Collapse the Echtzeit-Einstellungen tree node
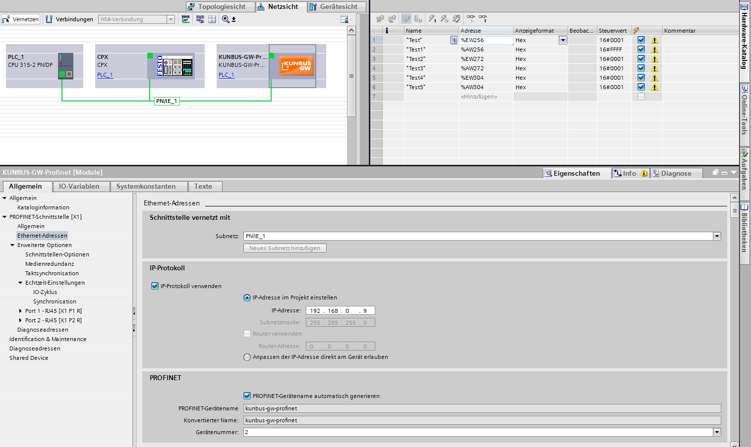Screen dimensions: 751x447 (x=20, y=283)
